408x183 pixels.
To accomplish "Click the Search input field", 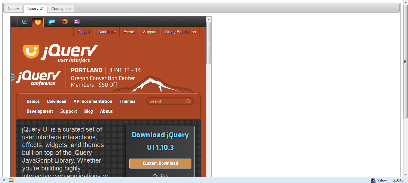I will 166,101.
